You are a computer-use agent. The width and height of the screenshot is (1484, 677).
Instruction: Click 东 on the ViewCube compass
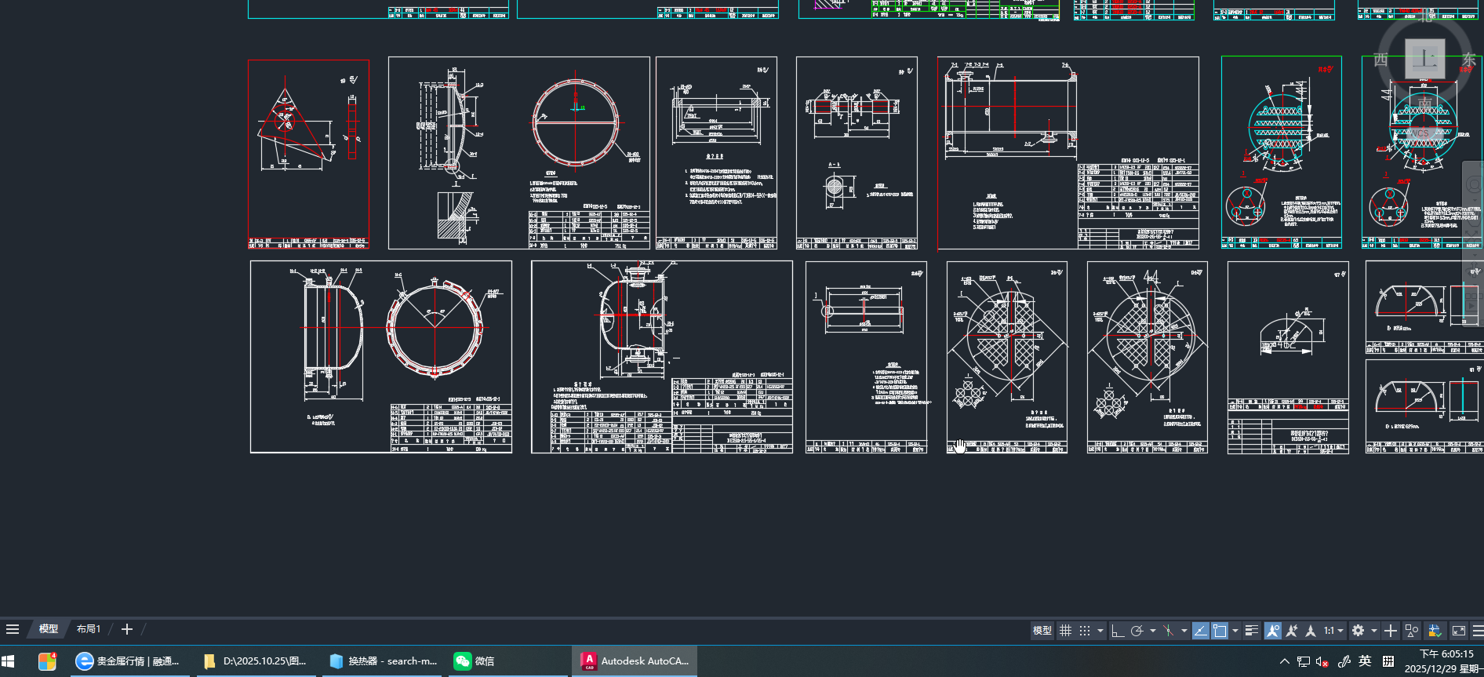click(x=1468, y=60)
